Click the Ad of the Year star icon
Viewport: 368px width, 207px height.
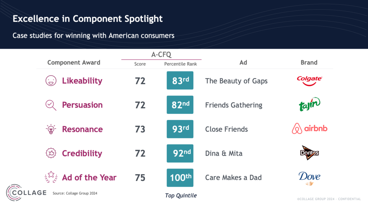point(51,177)
